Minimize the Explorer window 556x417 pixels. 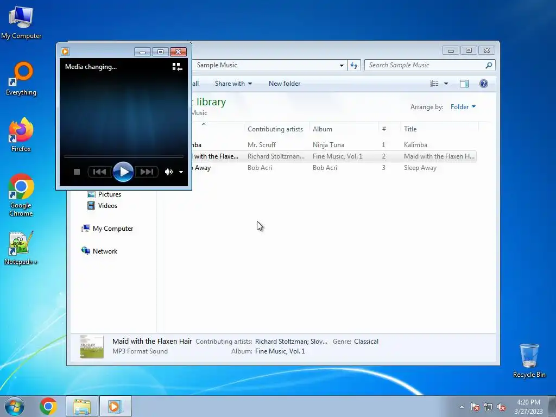tap(451, 50)
